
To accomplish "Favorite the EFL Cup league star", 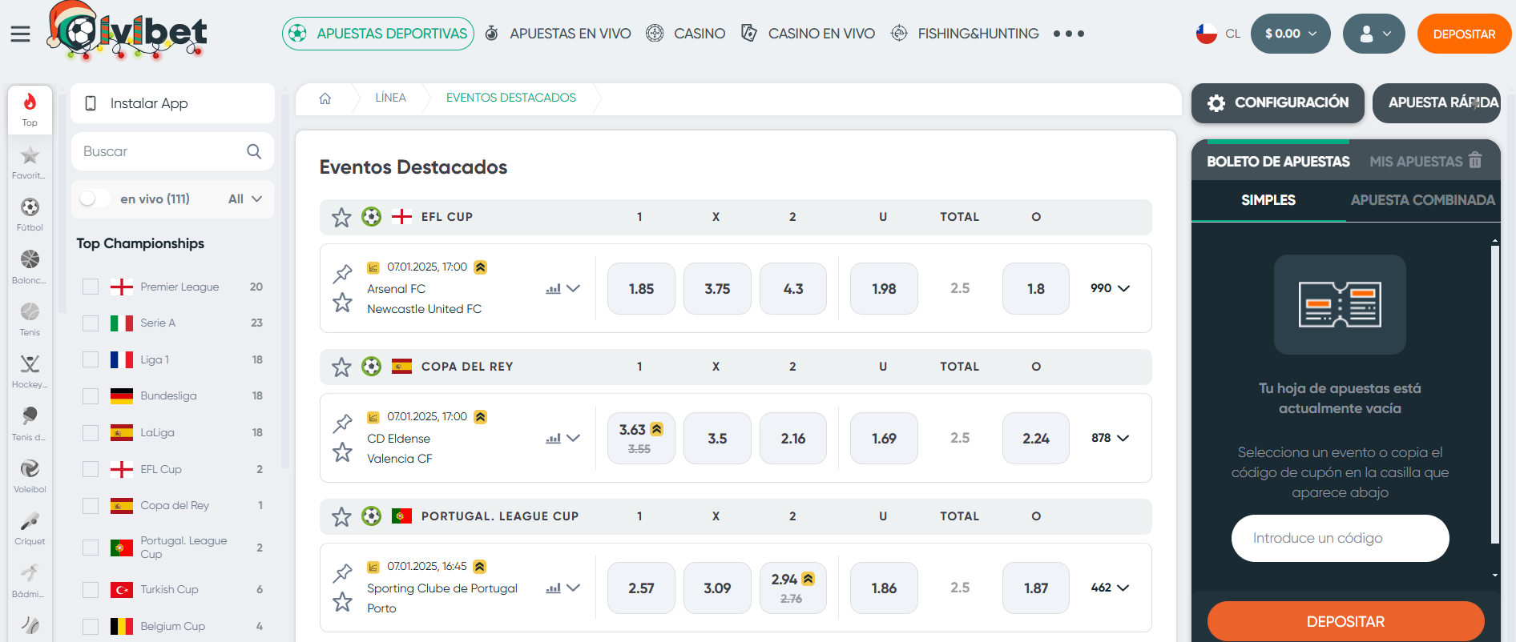I will pos(341,217).
